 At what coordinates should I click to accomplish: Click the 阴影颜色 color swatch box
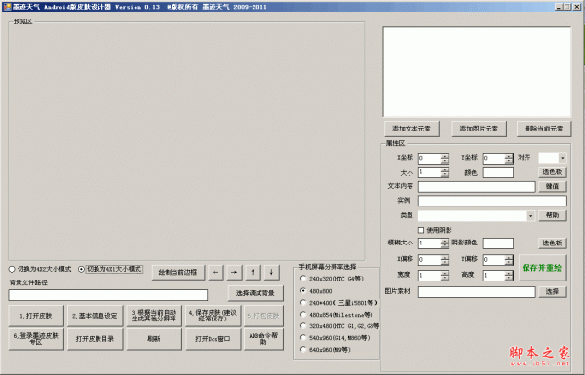[x=497, y=244]
